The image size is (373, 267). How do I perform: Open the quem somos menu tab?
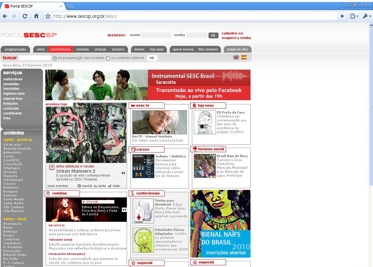point(183,49)
